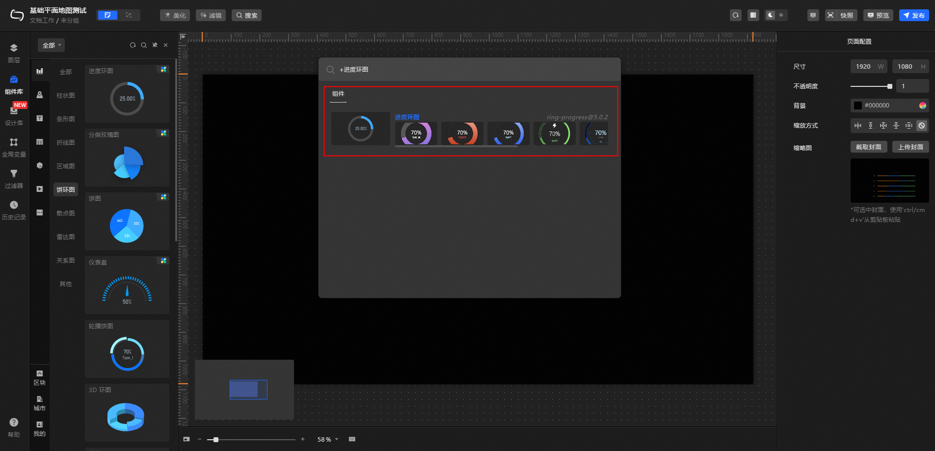Adjust the 不透明度 opacity slider

[x=871, y=86]
